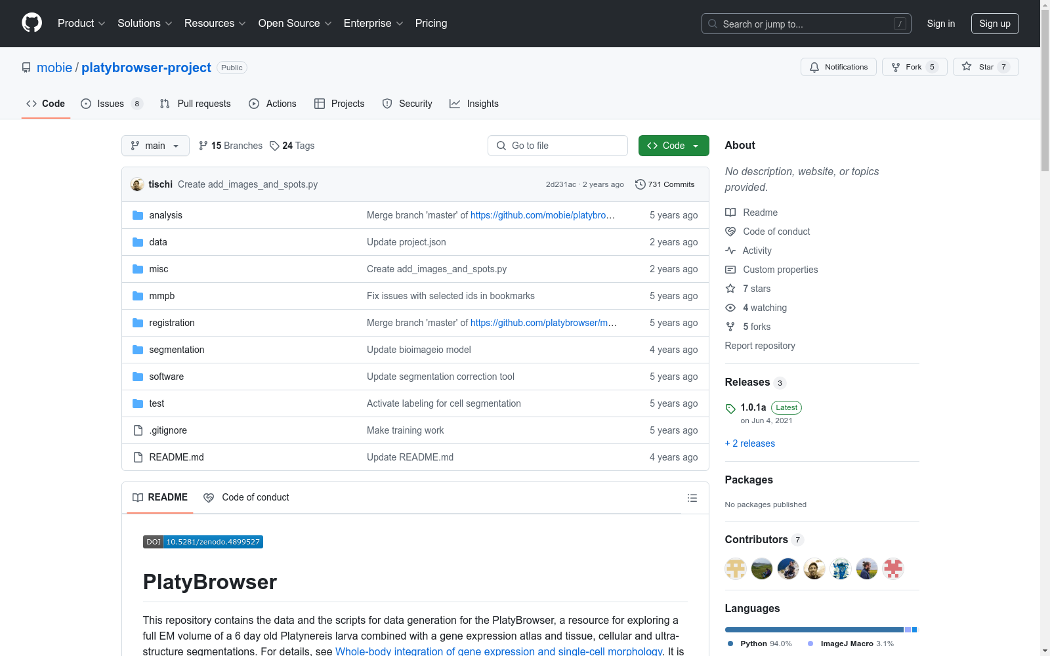Click the software folder icon
Viewport: 1050px width, 656px height.
[x=138, y=377]
